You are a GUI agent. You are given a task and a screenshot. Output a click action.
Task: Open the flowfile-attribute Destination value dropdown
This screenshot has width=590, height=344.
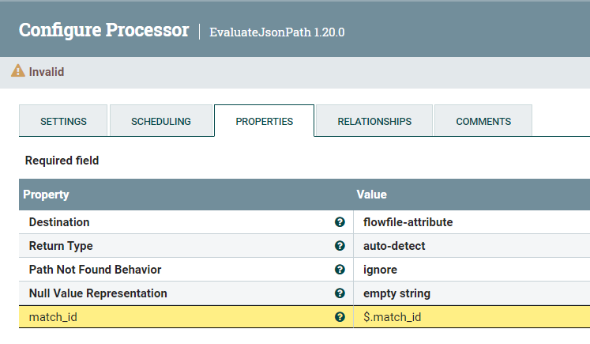[x=408, y=222]
